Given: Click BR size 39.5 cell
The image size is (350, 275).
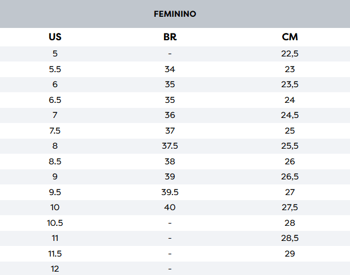Looking at the screenshot, I should coord(170,192).
